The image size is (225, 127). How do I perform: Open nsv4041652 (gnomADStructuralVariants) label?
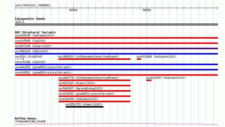tap(43, 67)
